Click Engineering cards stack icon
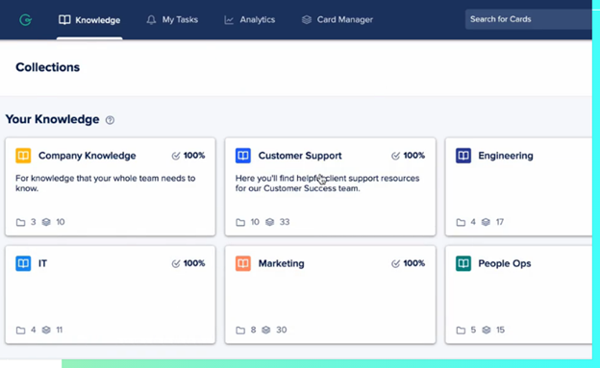Image resolution: width=600 pixels, height=368 pixels. [486, 222]
